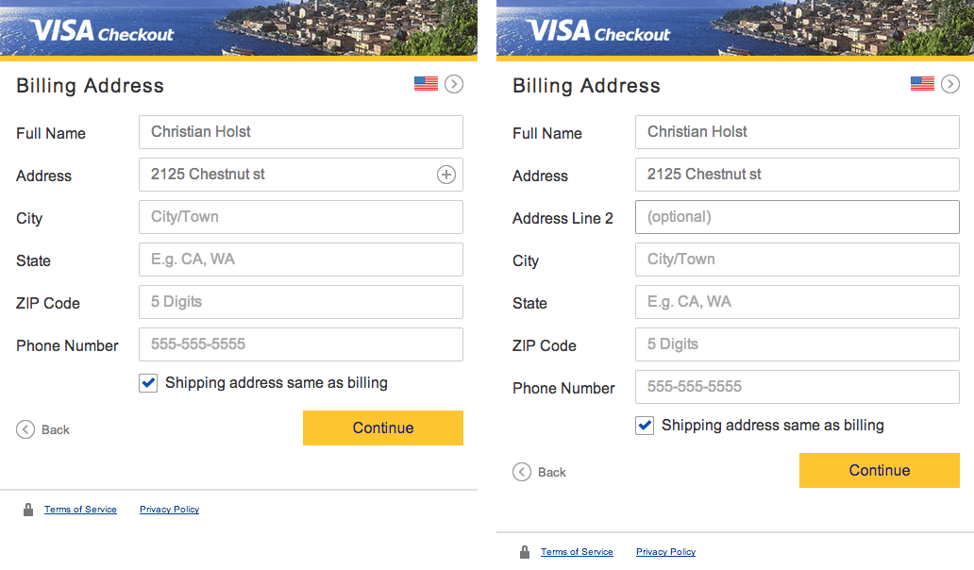
Task: Click the Back arrow icon in the right form
Action: click(522, 472)
